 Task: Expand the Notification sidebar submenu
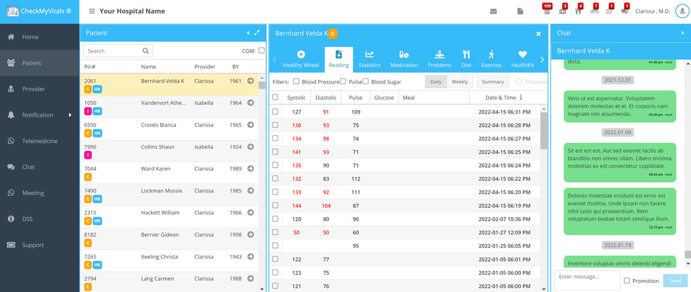pyautogui.click(x=70, y=115)
